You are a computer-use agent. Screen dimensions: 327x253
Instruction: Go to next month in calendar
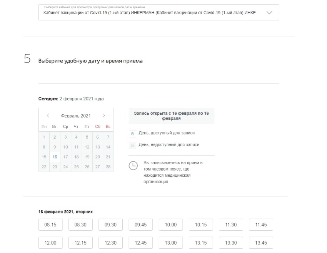pyautogui.click(x=104, y=116)
